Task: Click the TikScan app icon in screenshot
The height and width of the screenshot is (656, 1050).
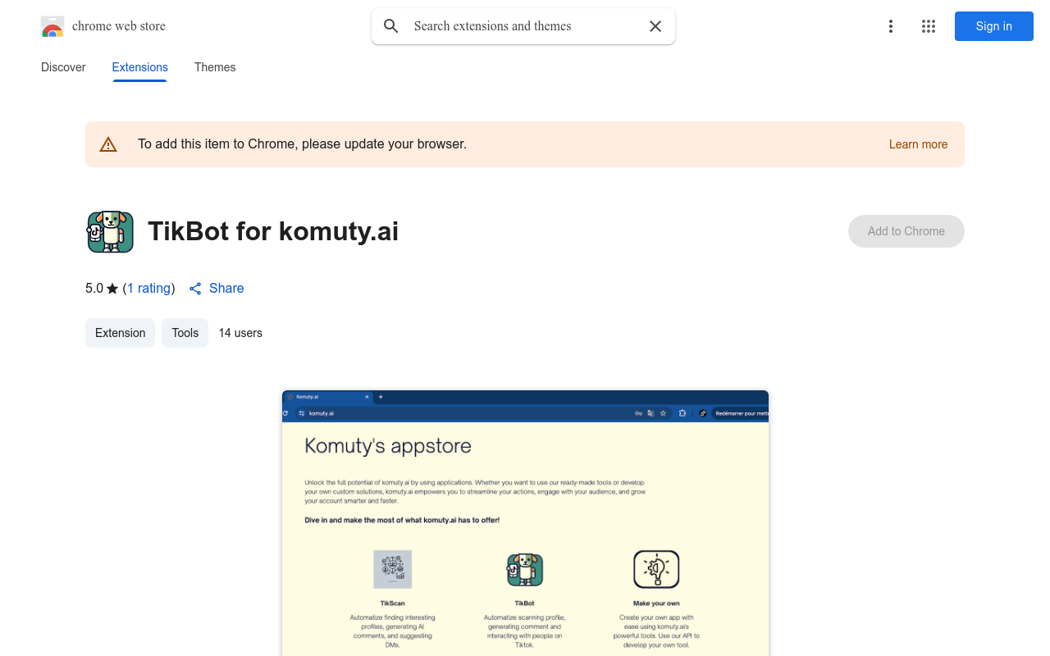Action: point(392,569)
